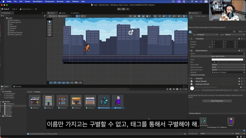Viewport: 246px width, 138px height.
Task: Toggle the Mover (Script) checkbox
Action: [194, 81]
